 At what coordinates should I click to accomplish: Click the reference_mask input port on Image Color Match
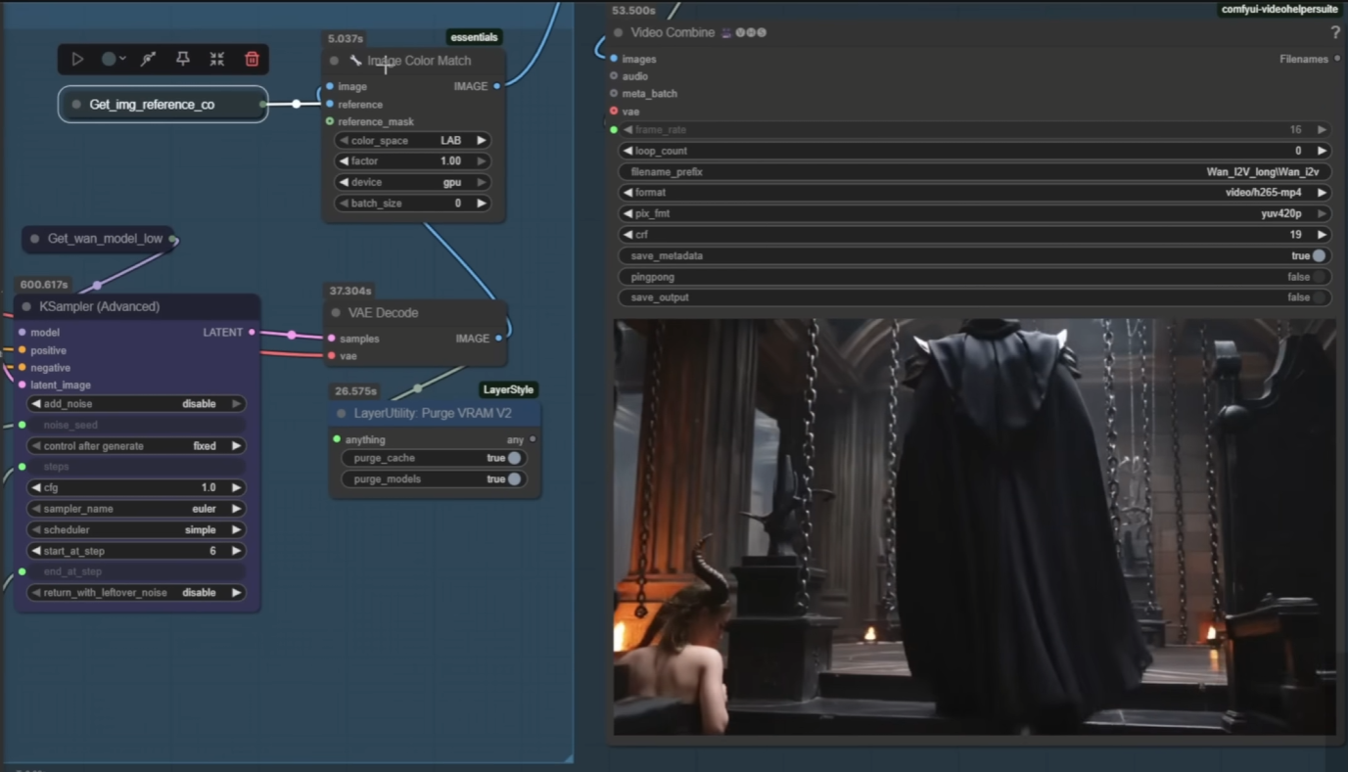330,121
